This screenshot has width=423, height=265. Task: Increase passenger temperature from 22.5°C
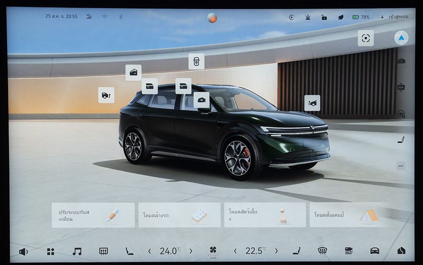click(276, 251)
